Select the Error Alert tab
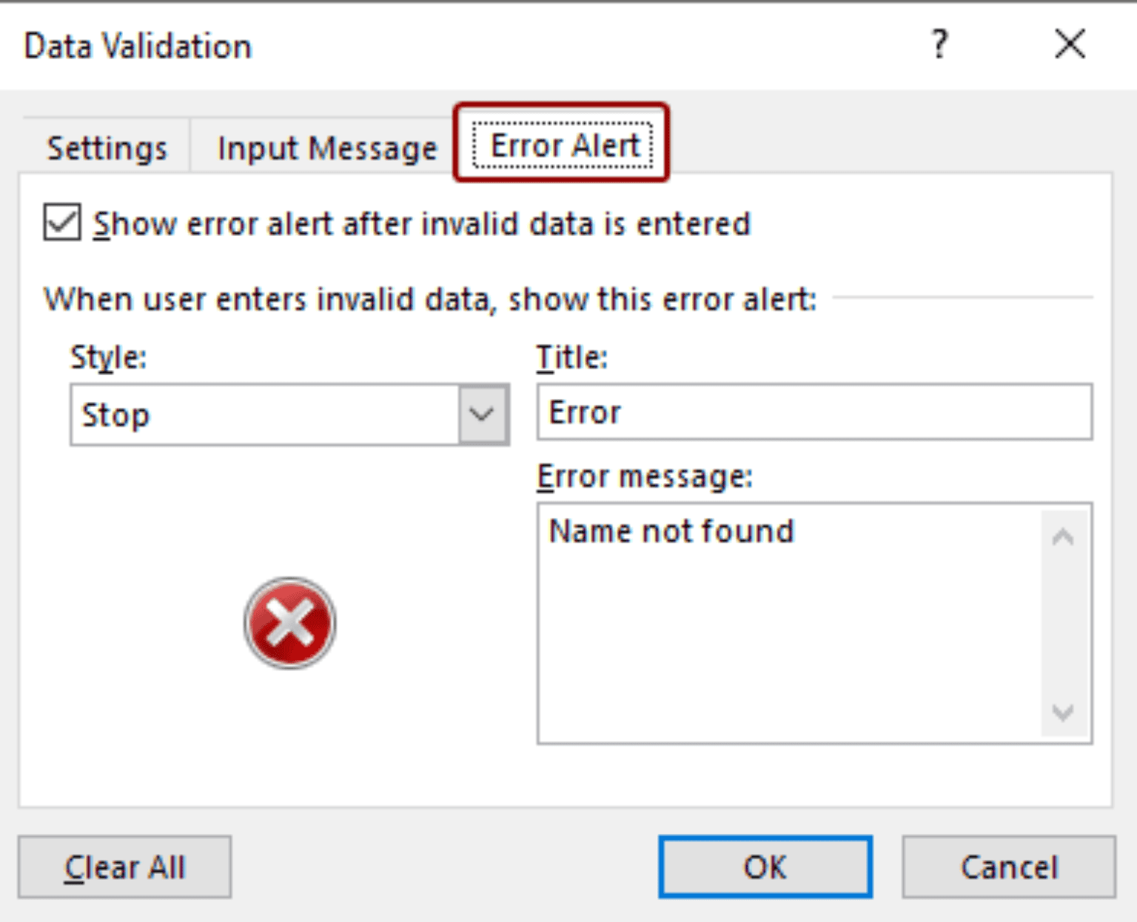 (564, 145)
